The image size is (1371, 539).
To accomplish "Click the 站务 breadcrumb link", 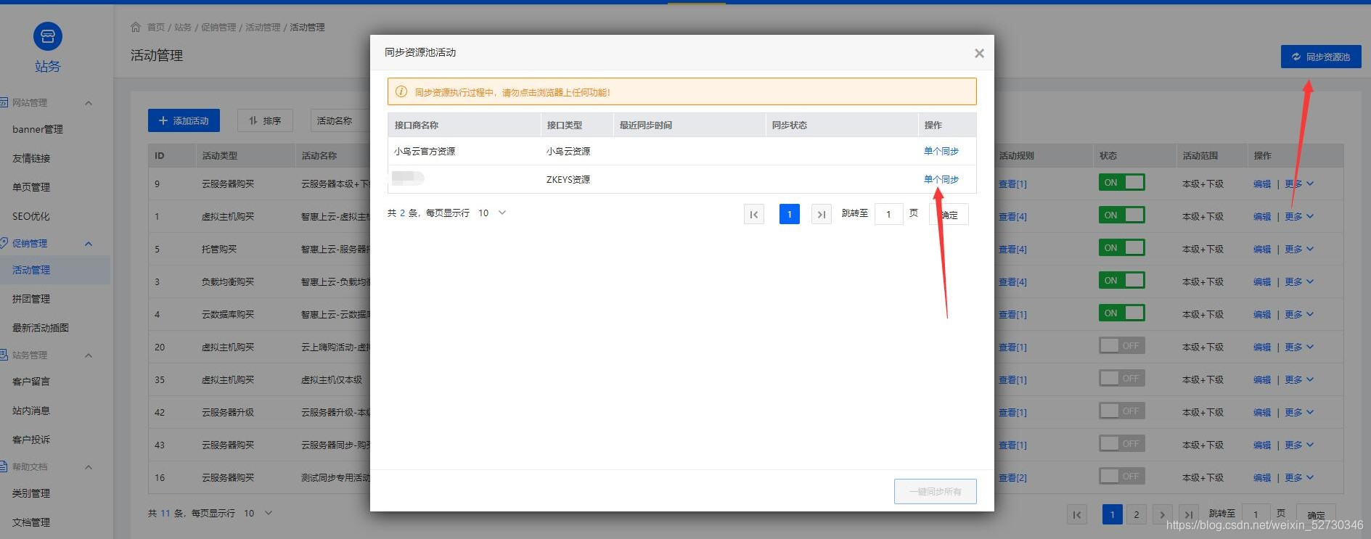I will tap(183, 27).
